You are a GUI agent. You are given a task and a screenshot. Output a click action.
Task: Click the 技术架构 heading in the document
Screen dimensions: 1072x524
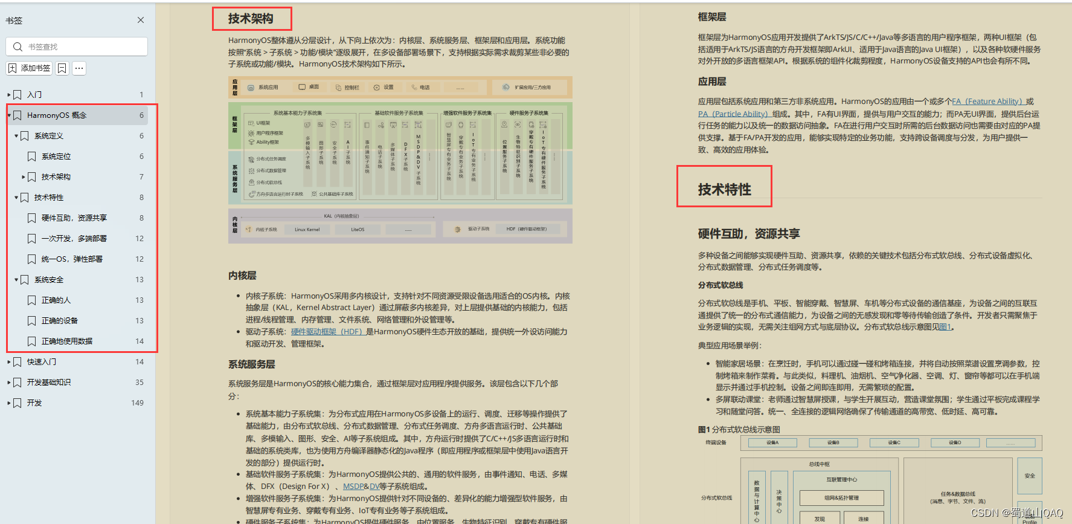coord(251,19)
